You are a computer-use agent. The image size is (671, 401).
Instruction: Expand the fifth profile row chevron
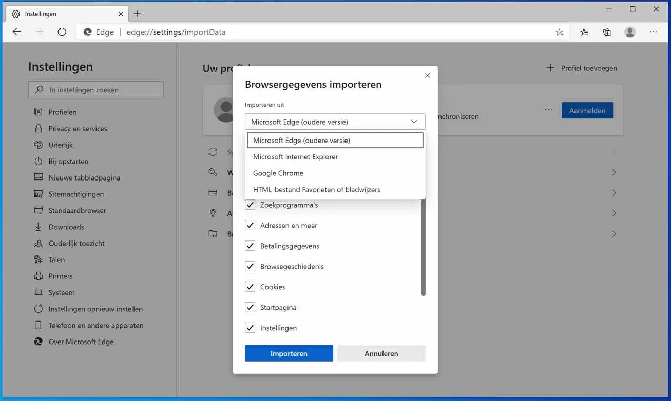[614, 234]
